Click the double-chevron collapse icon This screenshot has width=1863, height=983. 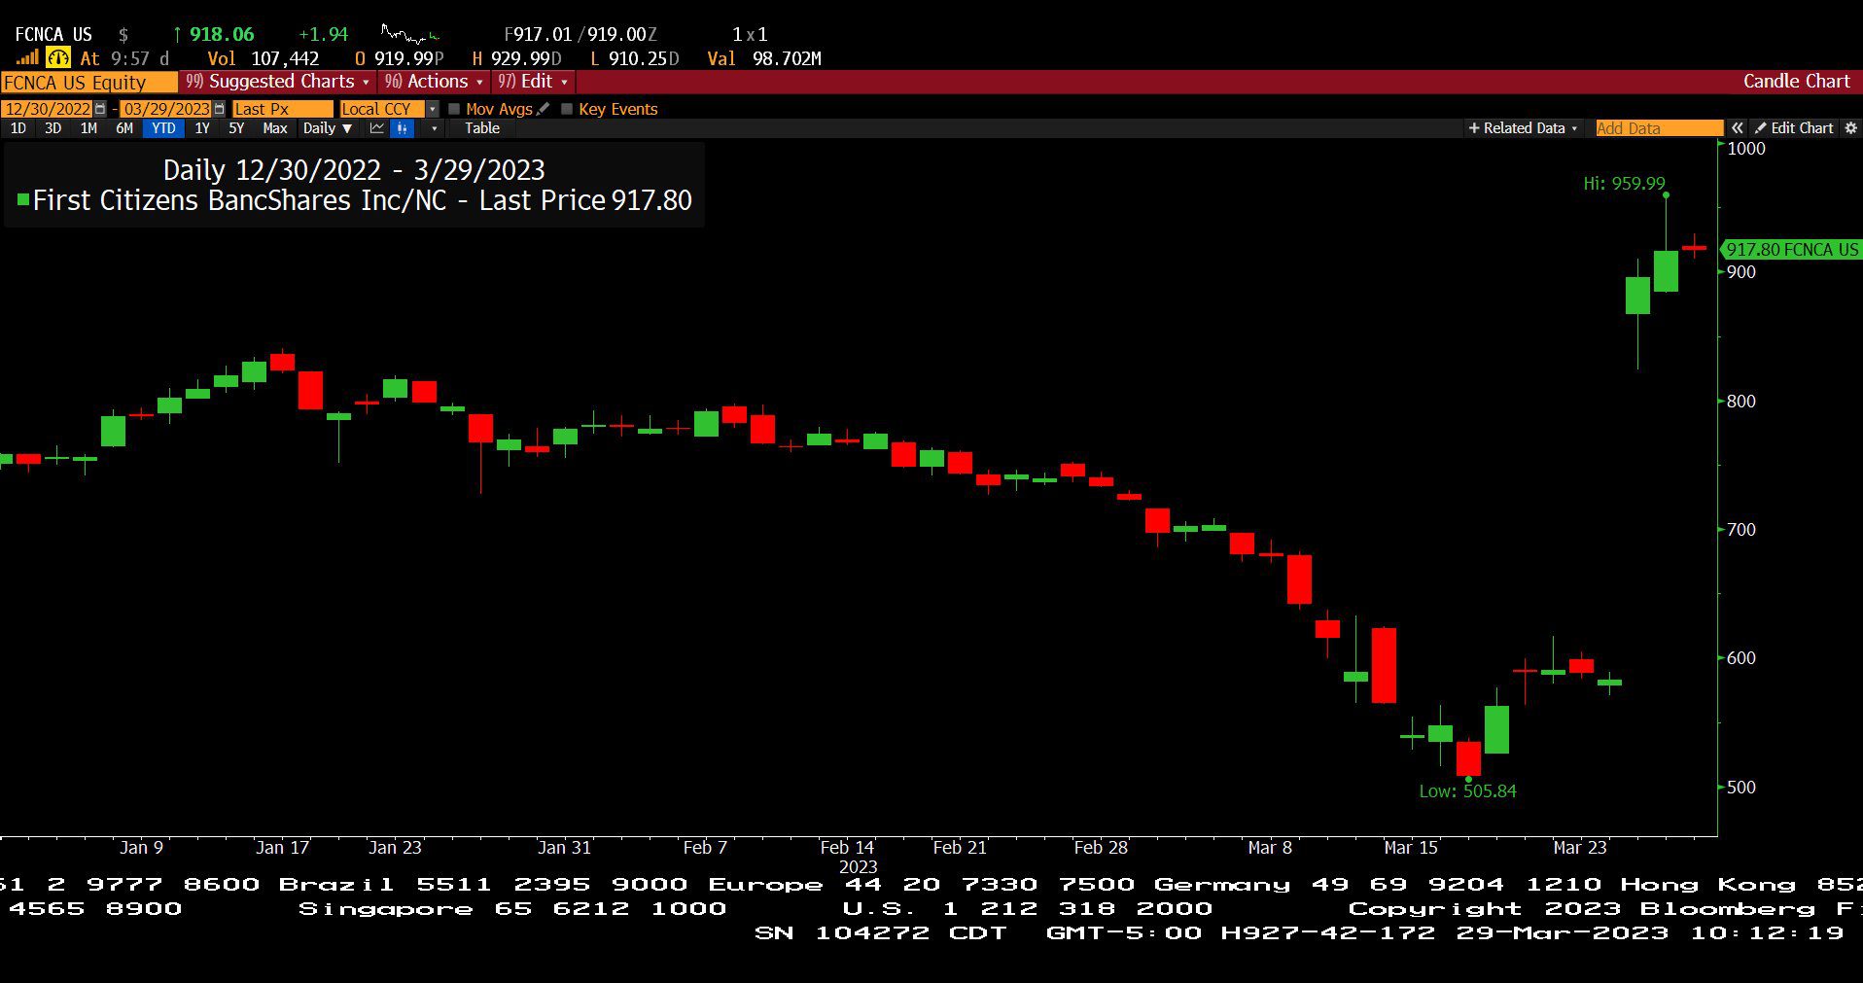tap(1737, 128)
